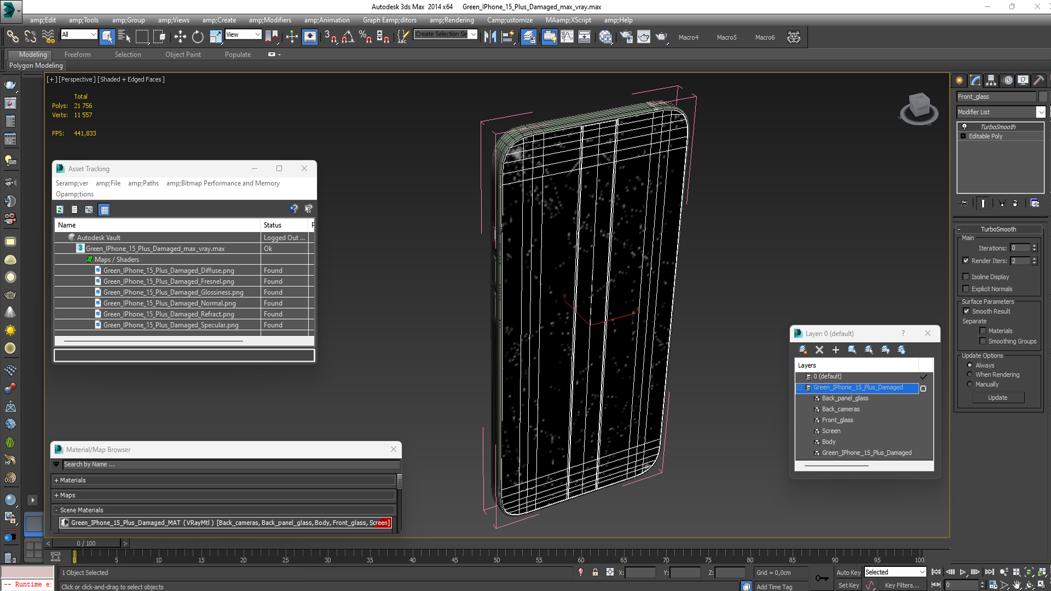The width and height of the screenshot is (1051, 591).
Task: Open the Material Editor icon
Action: (605, 37)
